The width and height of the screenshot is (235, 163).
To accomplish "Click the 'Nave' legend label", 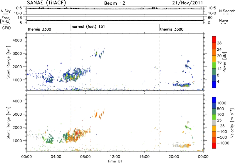I will pos(224,20).
